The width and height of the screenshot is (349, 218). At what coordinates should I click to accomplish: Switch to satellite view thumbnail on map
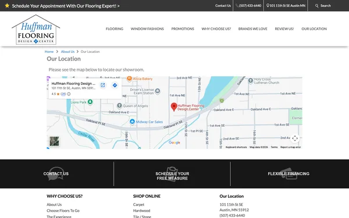pos(54,141)
